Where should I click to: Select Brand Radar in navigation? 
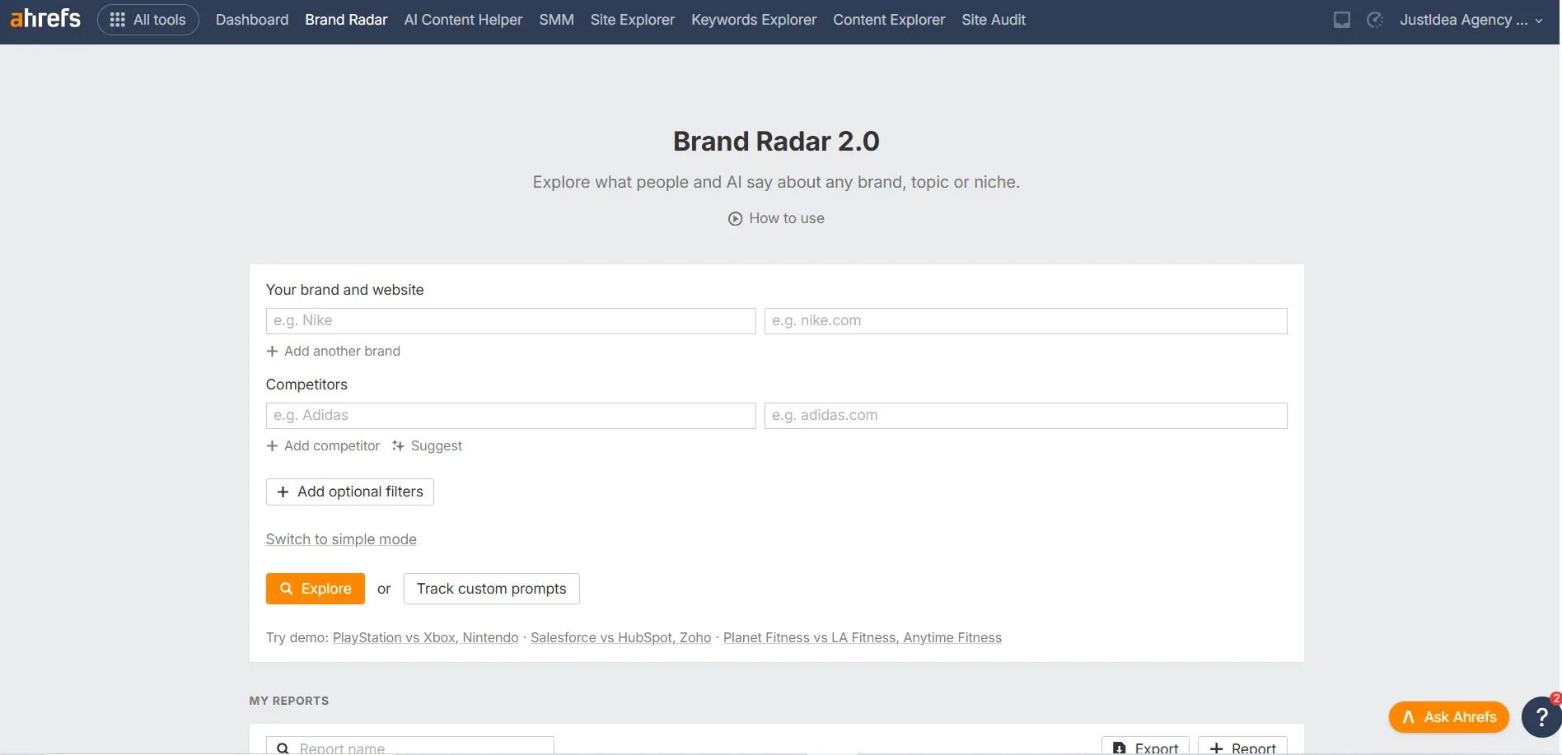(346, 20)
